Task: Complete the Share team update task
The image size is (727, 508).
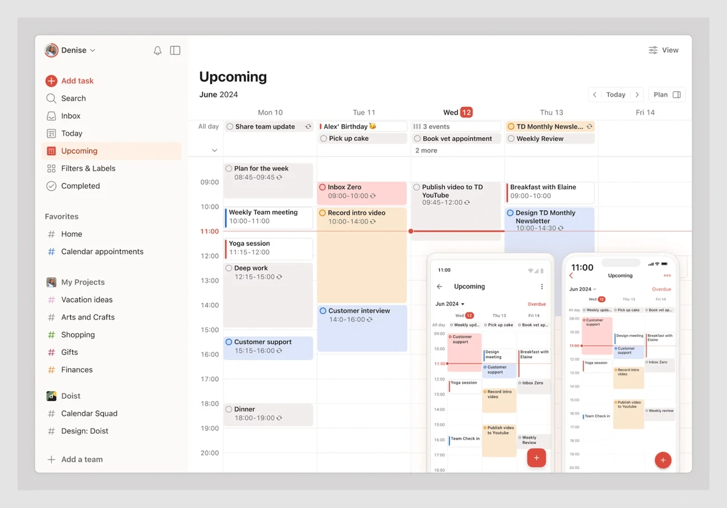Action: (229, 126)
